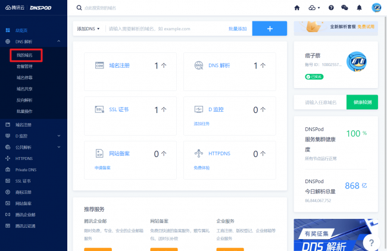
Task: Click the 免费试用 banner link
Action: 366,27
